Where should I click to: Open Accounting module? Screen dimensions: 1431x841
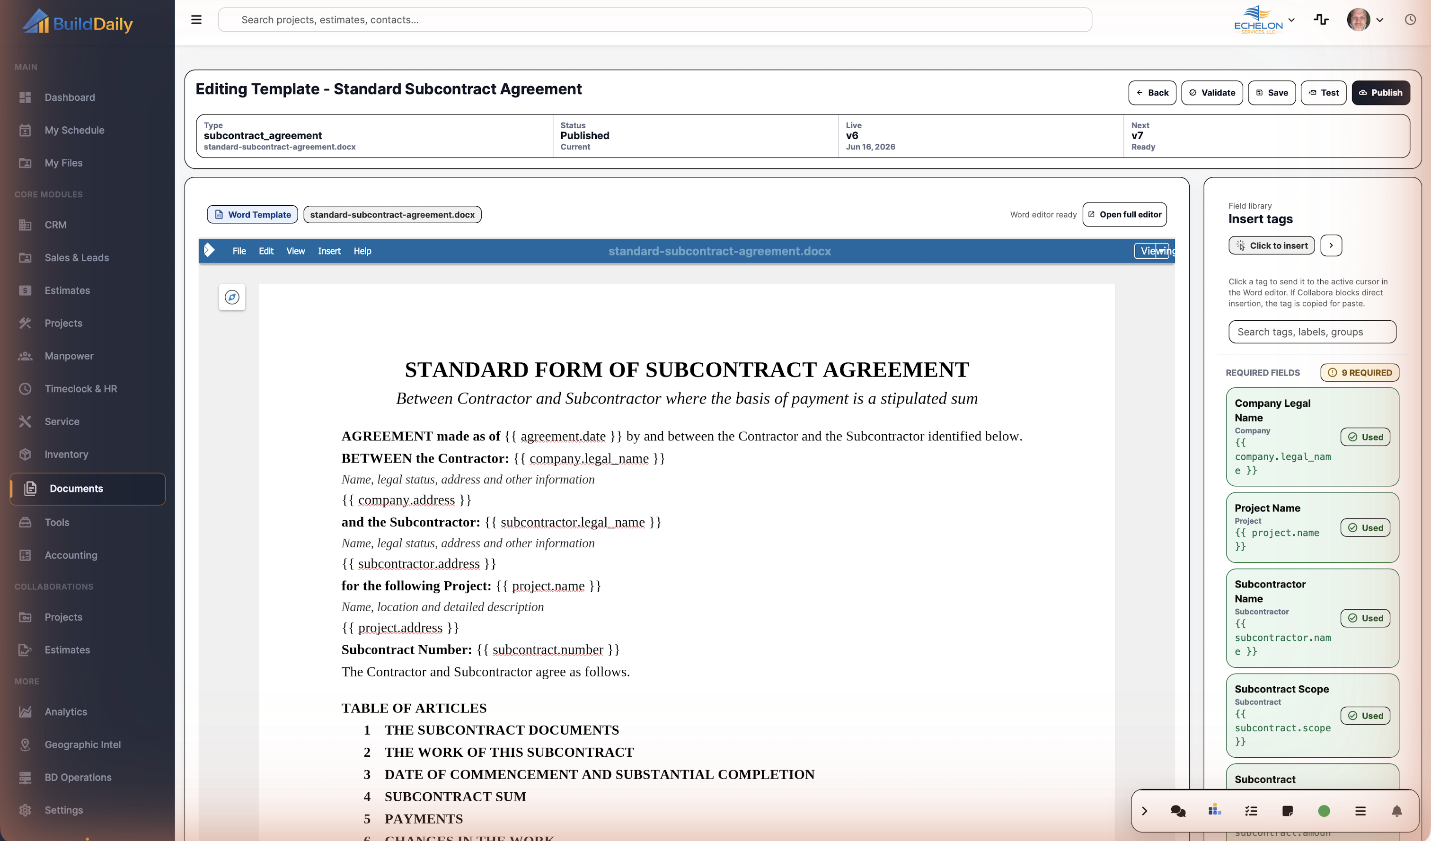pos(88,555)
